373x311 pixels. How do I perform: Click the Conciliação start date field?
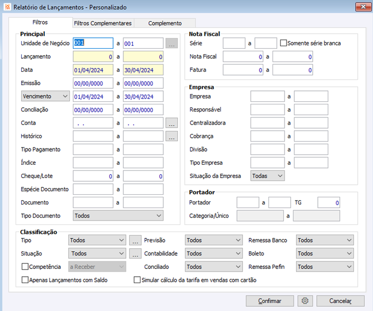[x=93, y=110]
